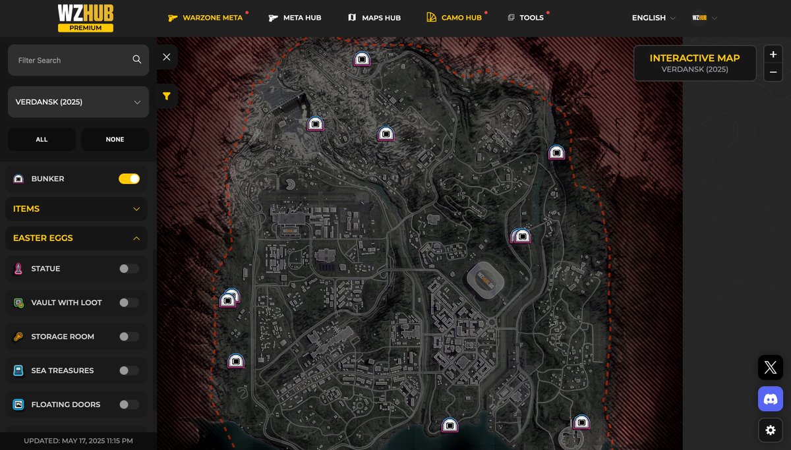Click the Warzone Meta gun icon
The height and width of the screenshot is (450, 791).
[x=174, y=18]
